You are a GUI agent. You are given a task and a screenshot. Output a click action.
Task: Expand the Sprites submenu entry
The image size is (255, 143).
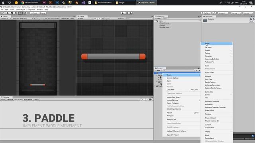[217, 95]
